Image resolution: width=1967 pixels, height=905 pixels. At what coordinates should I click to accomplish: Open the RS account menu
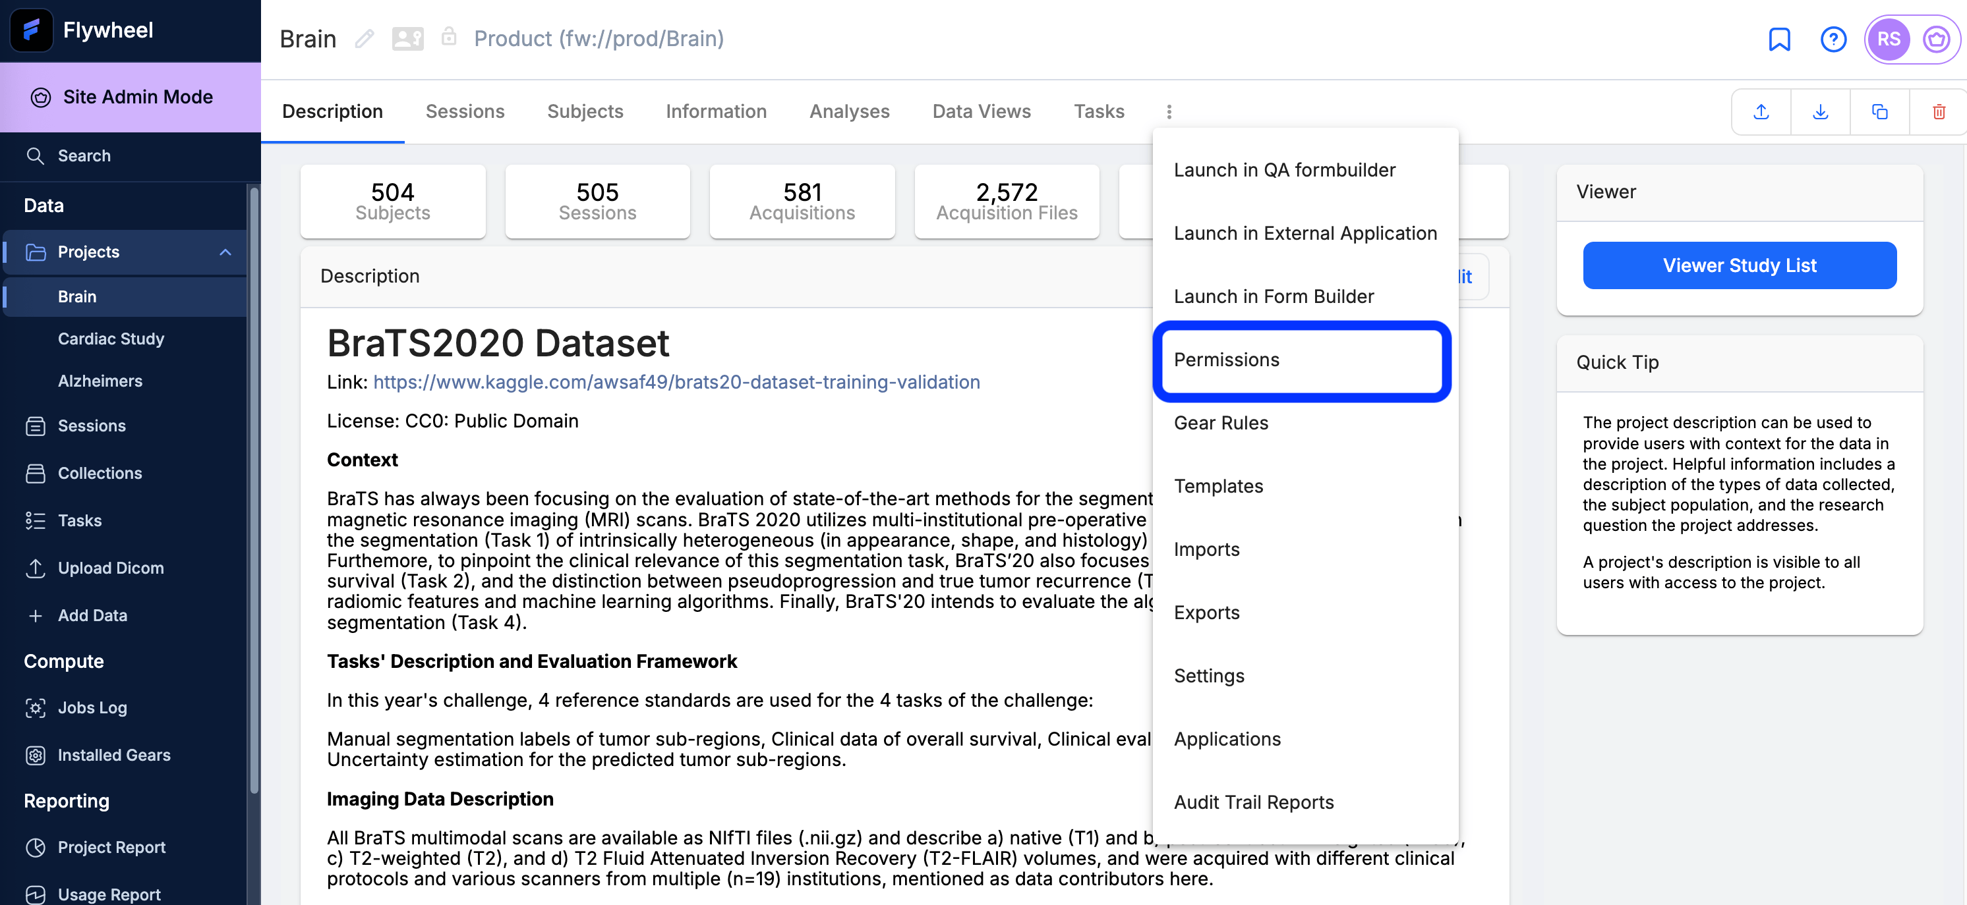tap(1891, 39)
